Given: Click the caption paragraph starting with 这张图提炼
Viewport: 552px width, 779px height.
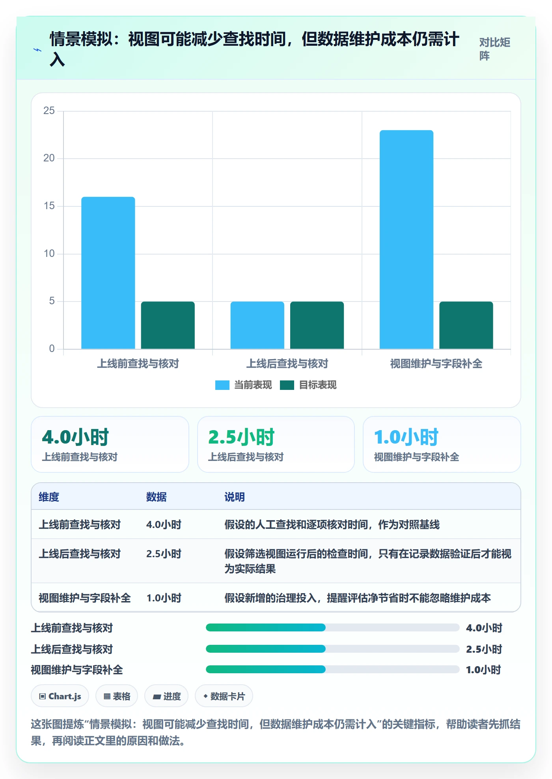Looking at the screenshot, I should point(276,732).
